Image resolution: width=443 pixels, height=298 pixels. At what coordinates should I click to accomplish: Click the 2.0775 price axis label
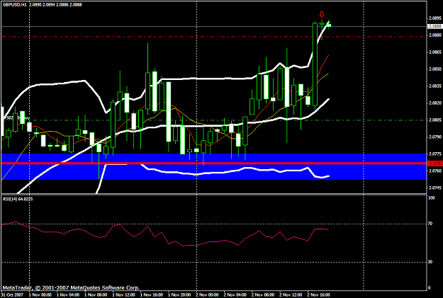434,154
